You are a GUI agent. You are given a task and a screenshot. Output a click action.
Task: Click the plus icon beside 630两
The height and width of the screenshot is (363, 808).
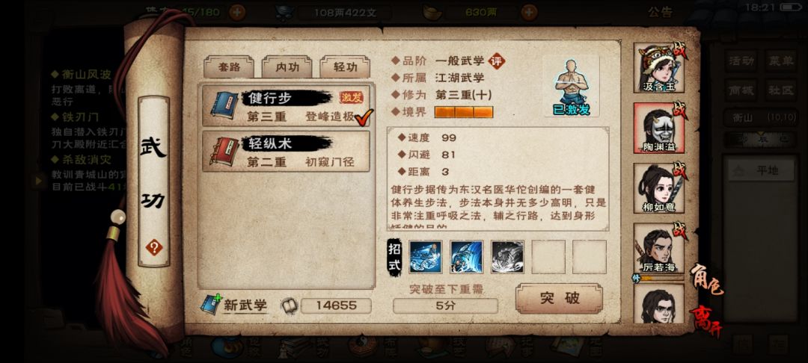point(529,13)
